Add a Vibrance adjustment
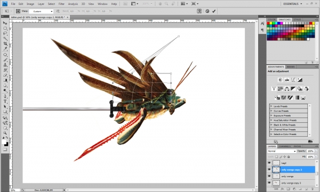 click(x=274, y=89)
